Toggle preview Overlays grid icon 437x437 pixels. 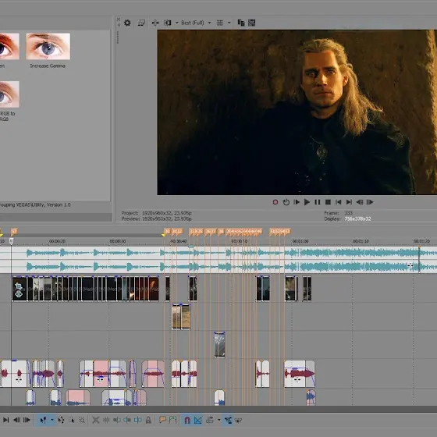click(220, 23)
